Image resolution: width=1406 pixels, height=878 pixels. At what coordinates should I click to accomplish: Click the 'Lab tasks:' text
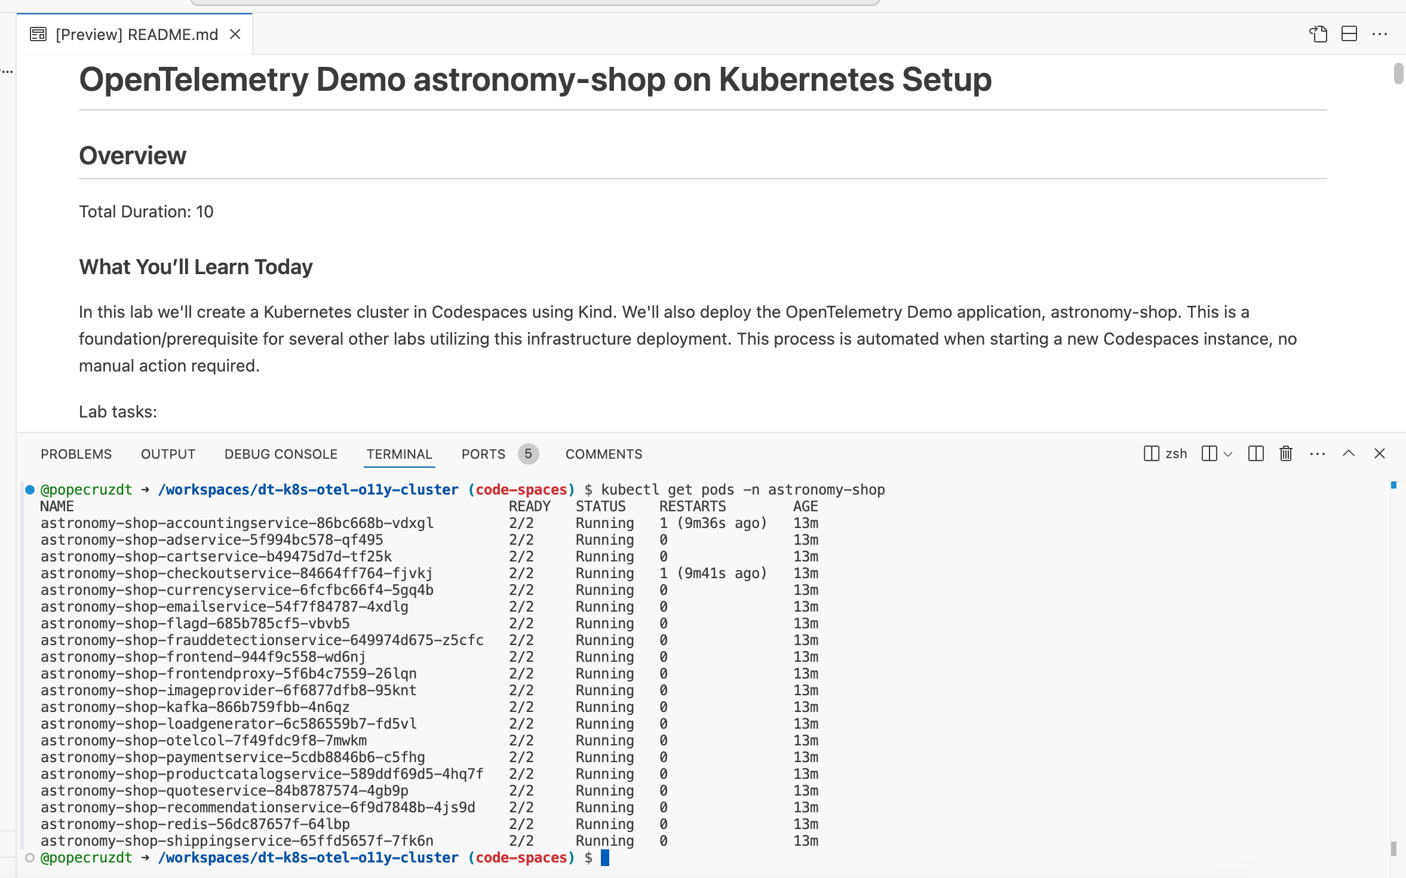(118, 412)
